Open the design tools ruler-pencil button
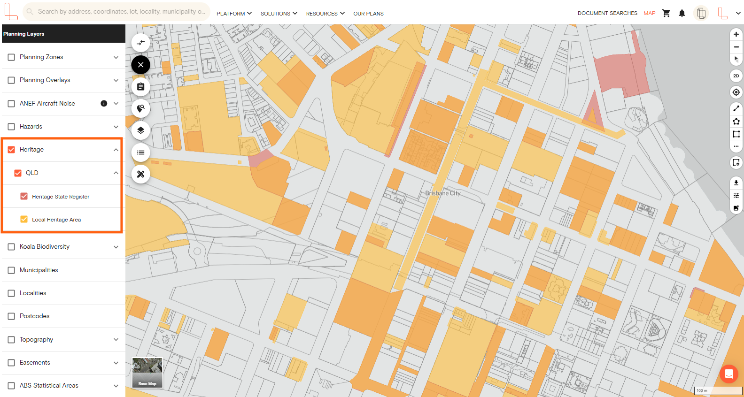 140,174
